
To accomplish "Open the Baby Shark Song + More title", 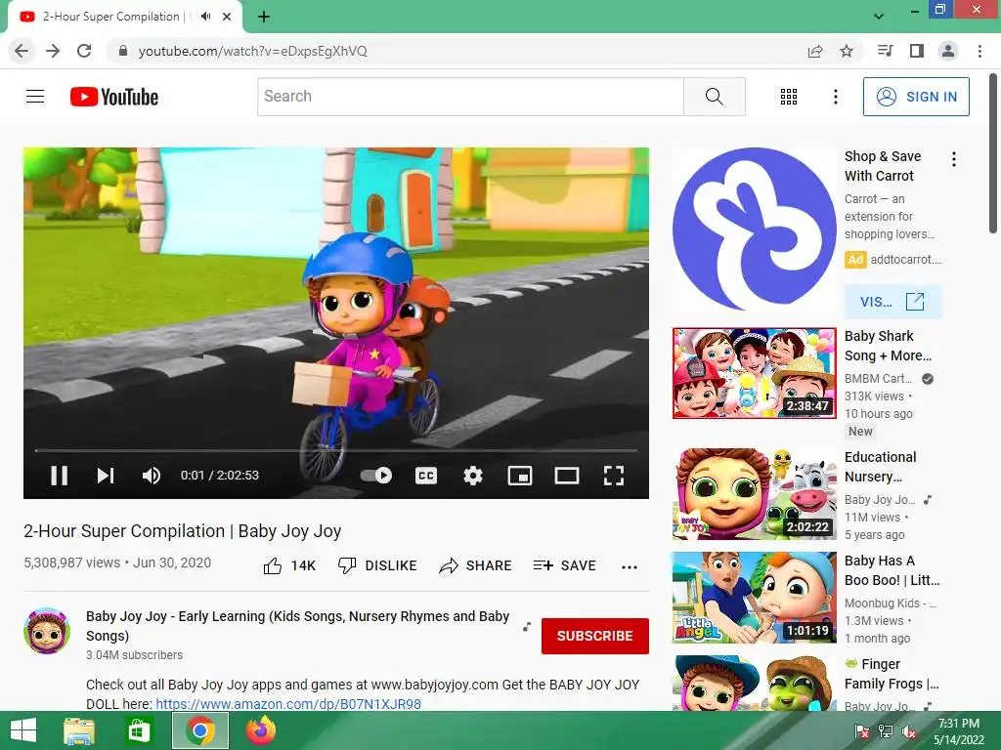I will [x=888, y=346].
